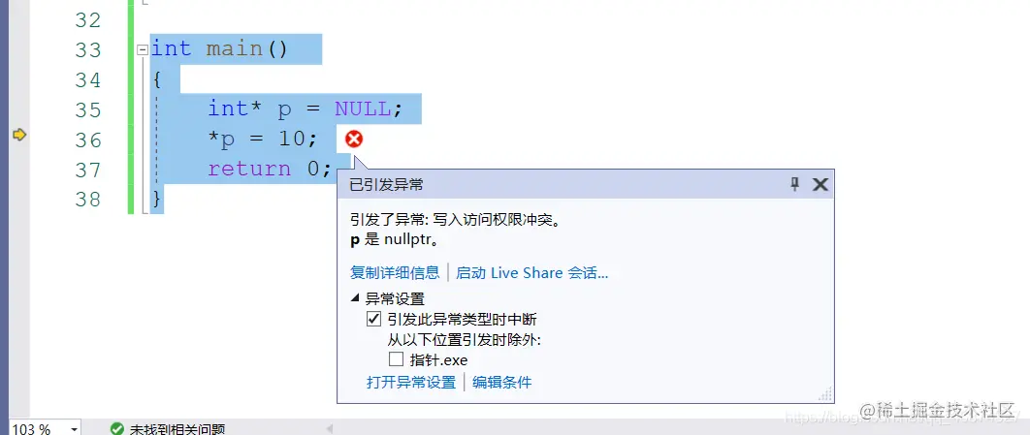Open the 103 % zoom dropdown
1030x435 pixels.
coord(74,429)
